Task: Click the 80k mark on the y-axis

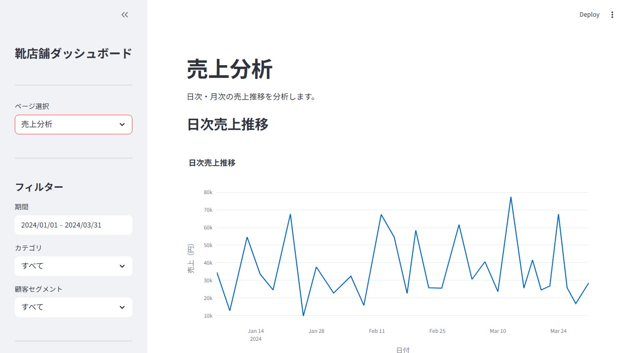Action: [x=208, y=192]
